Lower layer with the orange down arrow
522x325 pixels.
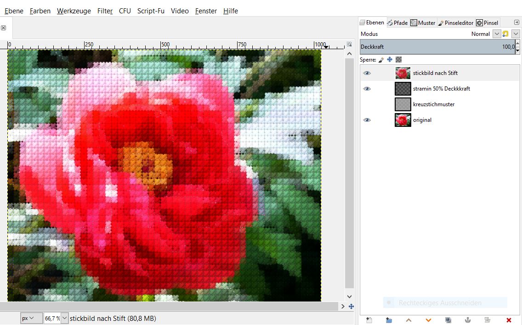[x=428, y=320]
